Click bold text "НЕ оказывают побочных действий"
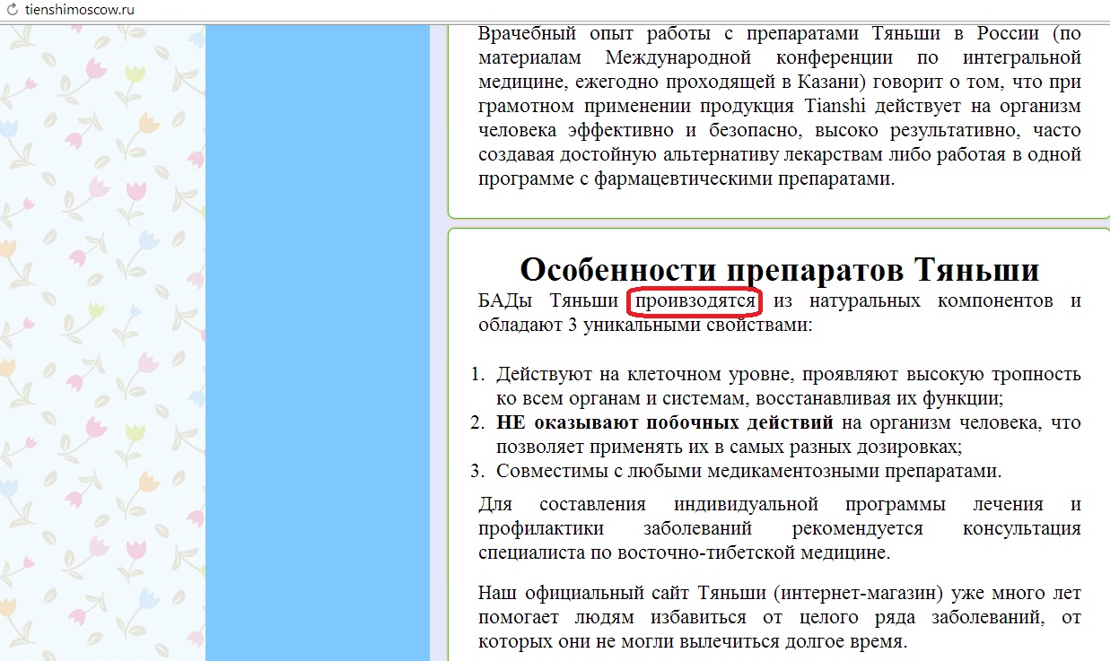This screenshot has width=1110, height=661. (x=665, y=422)
